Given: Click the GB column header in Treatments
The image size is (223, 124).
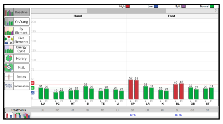Looking at the screenshot, I should [x=192, y=110].
